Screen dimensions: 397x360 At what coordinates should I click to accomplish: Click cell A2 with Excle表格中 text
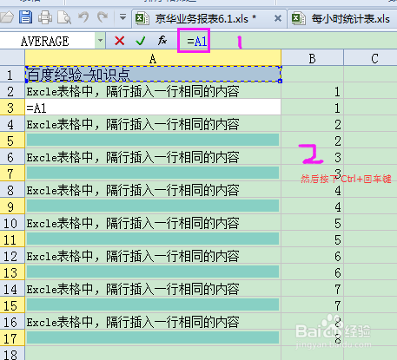tap(153, 91)
